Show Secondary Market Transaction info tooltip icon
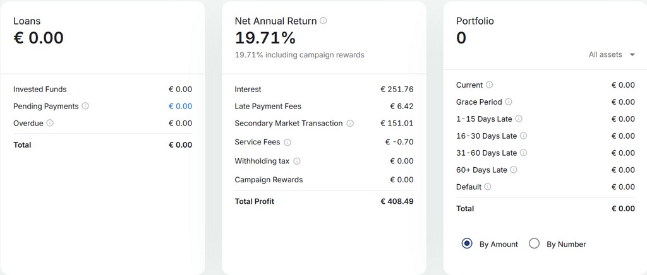Image resolution: width=647 pixels, height=275 pixels. tap(350, 123)
